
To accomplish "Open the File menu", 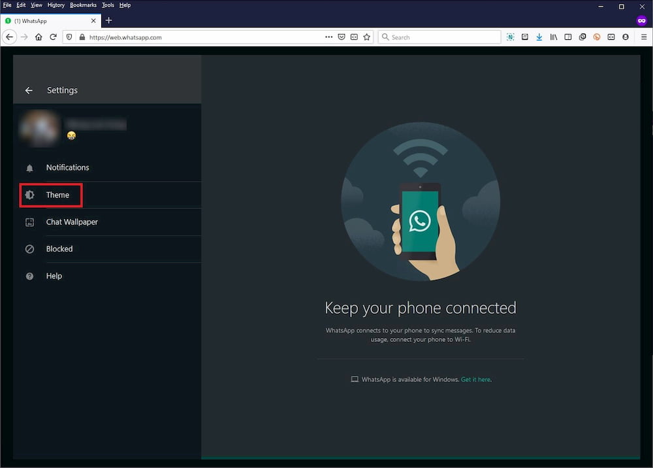I will coord(7,5).
